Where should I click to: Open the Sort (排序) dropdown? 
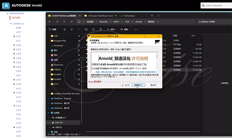[x=112, y=29]
